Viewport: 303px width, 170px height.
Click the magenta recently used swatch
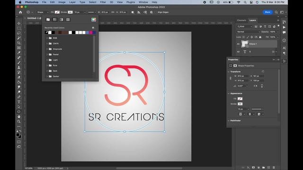pos(90,33)
